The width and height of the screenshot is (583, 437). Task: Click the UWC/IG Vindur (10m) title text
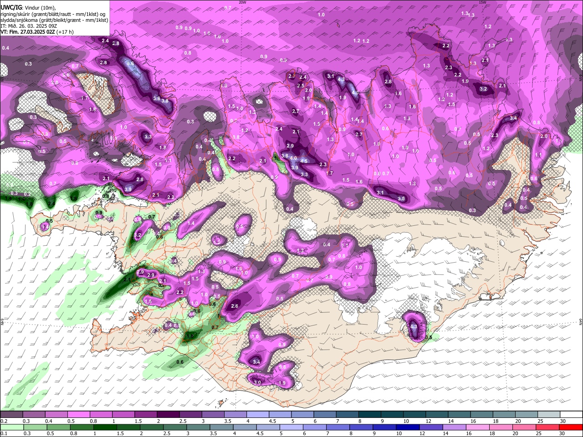[x=28, y=8]
